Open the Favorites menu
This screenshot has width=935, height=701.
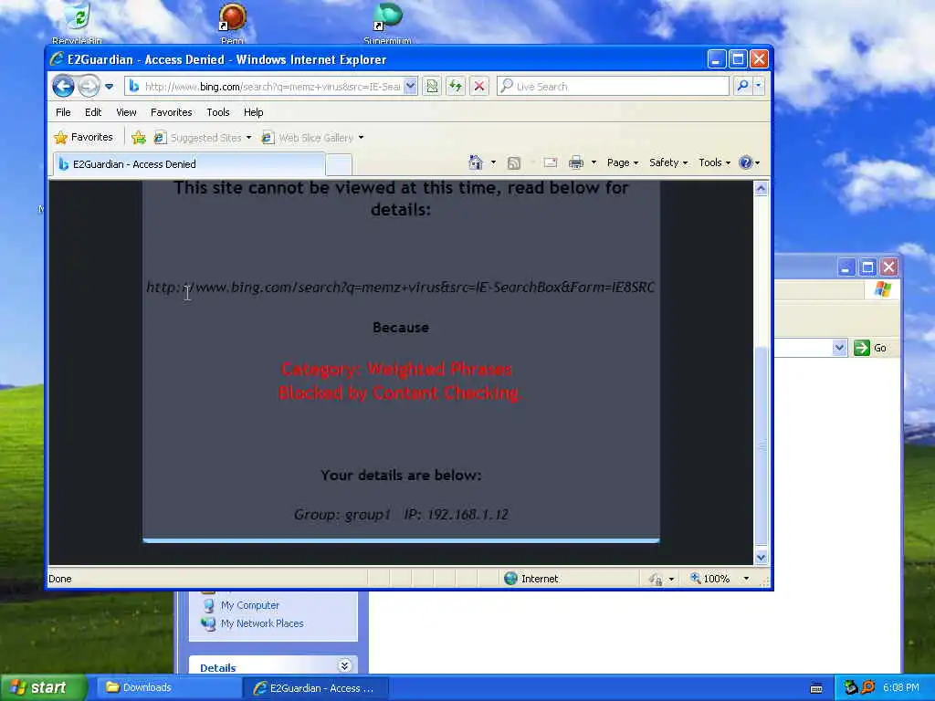tap(171, 112)
